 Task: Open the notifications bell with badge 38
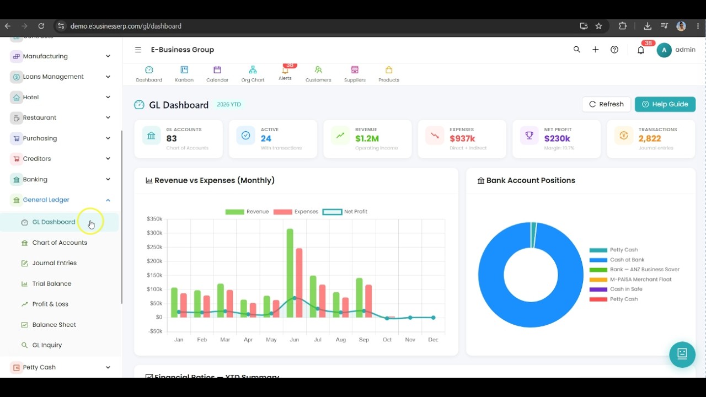[641, 50]
